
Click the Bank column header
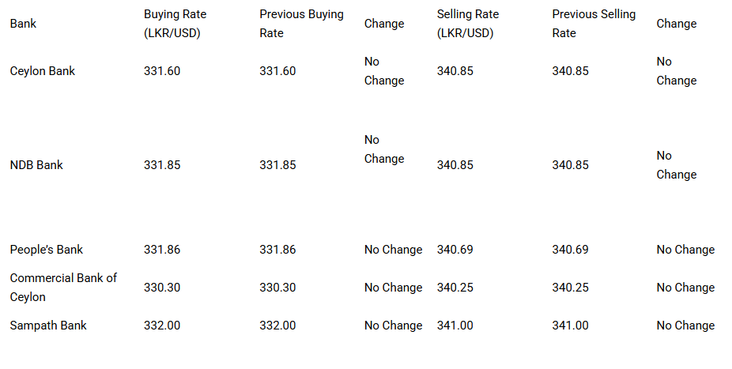[x=23, y=24]
